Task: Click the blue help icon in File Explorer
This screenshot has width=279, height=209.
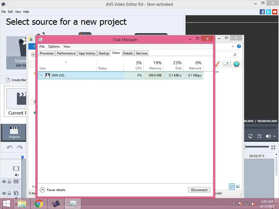Action: 239,46
